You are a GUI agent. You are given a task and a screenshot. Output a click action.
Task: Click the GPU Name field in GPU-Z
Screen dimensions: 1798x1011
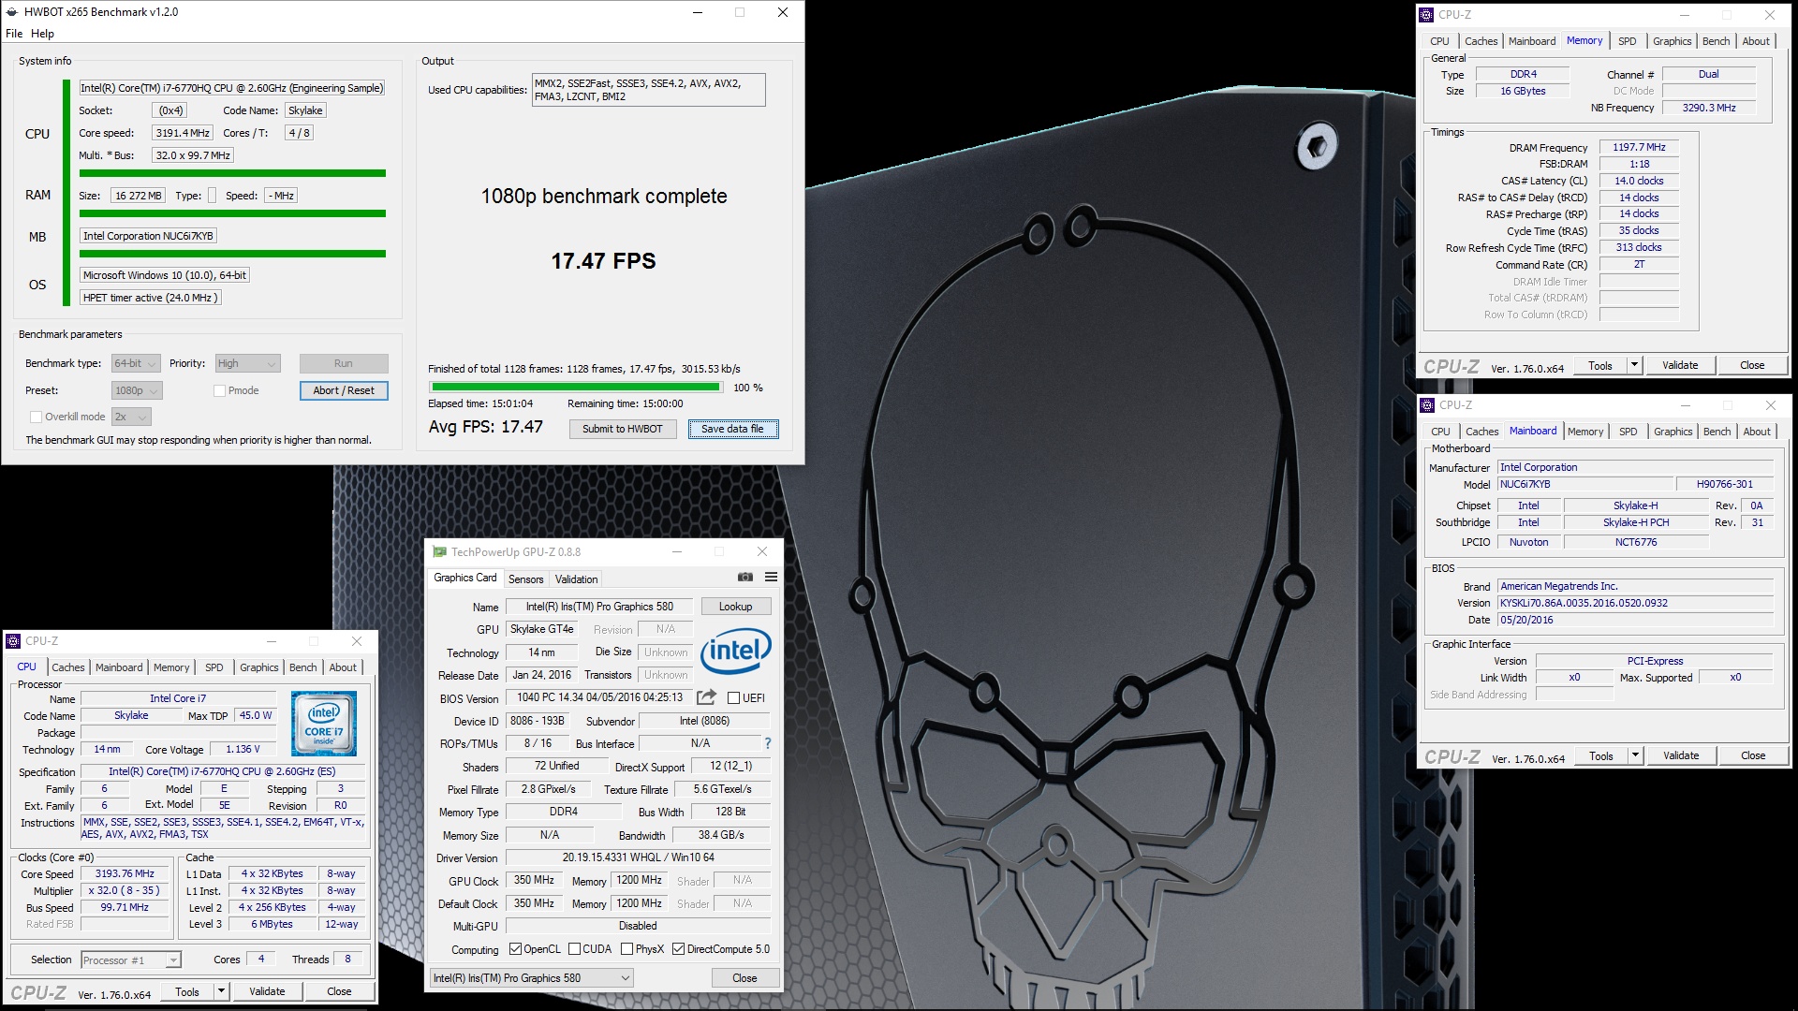tap(599, 607)
